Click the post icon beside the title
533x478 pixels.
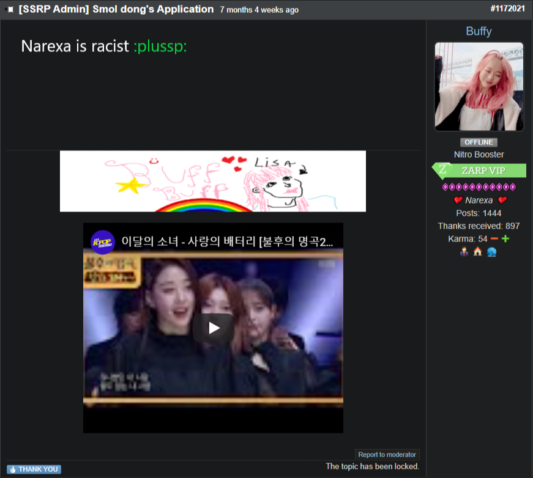(10, 9)
